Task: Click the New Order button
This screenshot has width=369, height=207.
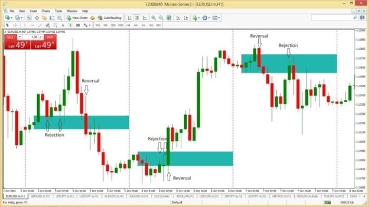Action: 77,17
